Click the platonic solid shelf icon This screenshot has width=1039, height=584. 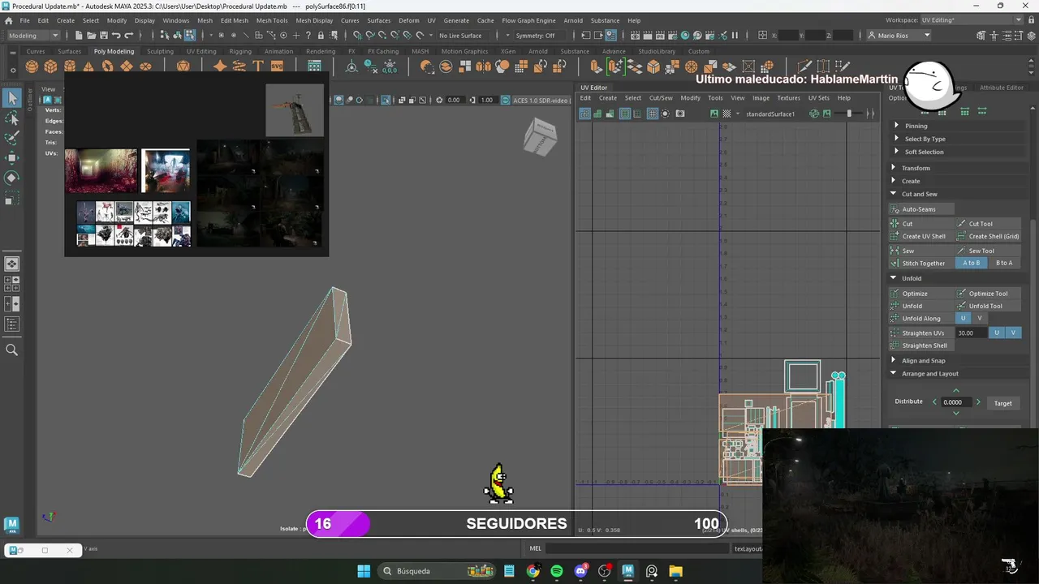[183, 67]
